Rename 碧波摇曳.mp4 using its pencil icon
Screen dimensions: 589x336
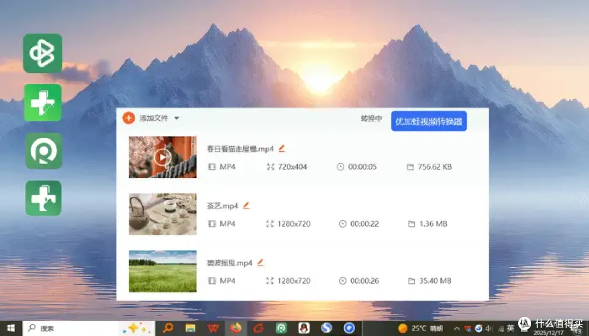coord(260,262)
